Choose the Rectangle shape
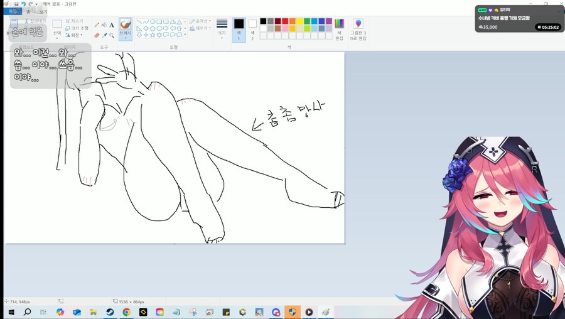The image size is (565, 319). [159, 21]
